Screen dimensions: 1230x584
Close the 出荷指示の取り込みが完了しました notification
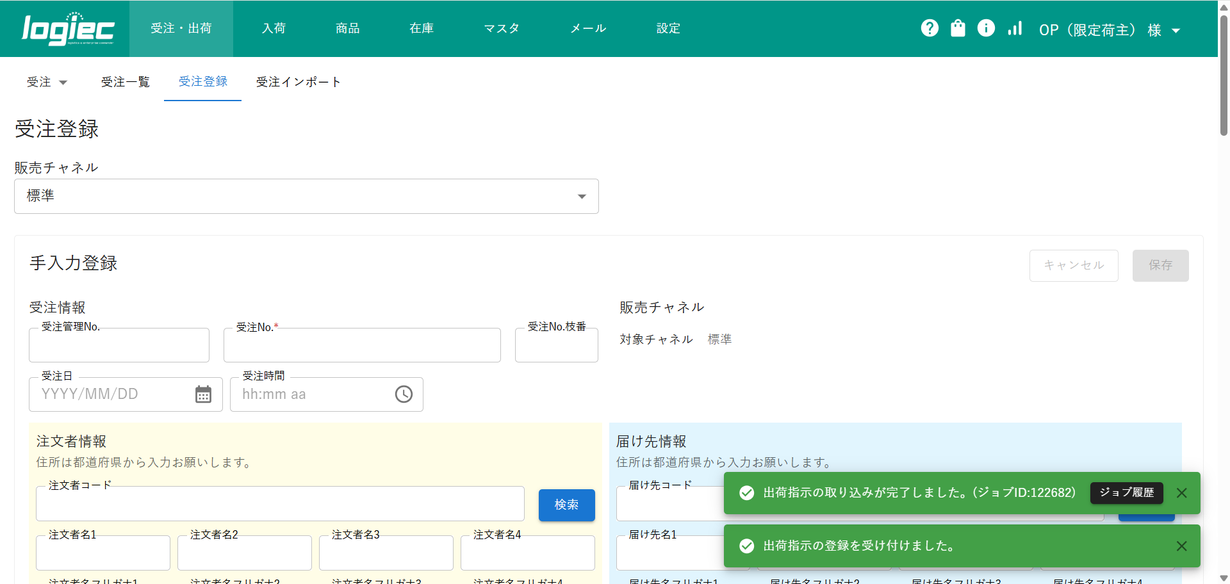pos(1181,493)
